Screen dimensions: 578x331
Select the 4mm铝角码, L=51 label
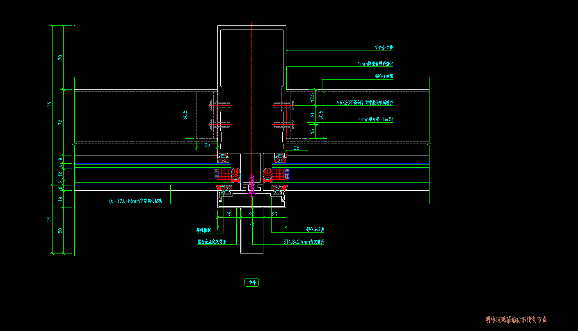(x=375, y=119)
